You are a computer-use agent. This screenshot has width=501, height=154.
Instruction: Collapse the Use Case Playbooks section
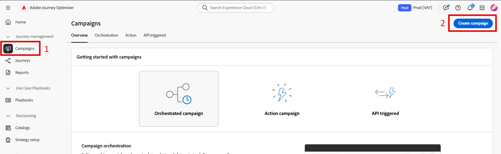tap(8, 88)
